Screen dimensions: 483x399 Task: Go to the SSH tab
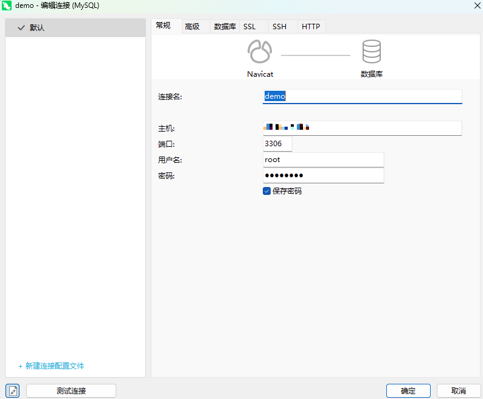pyautogui.click(x=279, y=27)
